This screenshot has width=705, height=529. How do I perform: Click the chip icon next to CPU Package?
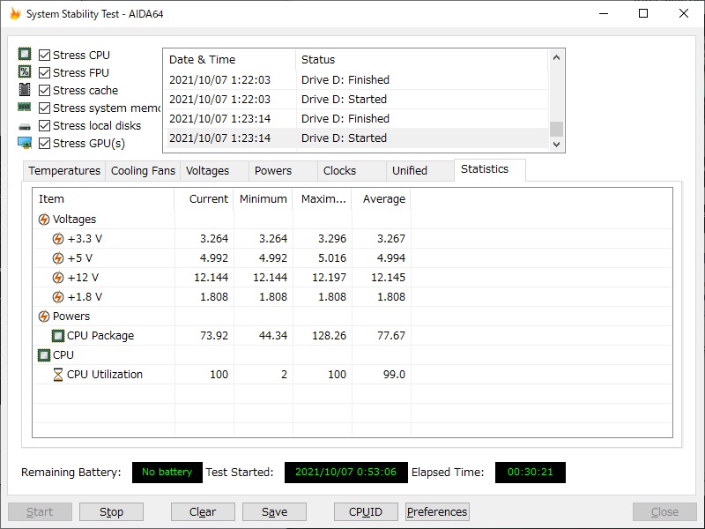tap(58, 336)
